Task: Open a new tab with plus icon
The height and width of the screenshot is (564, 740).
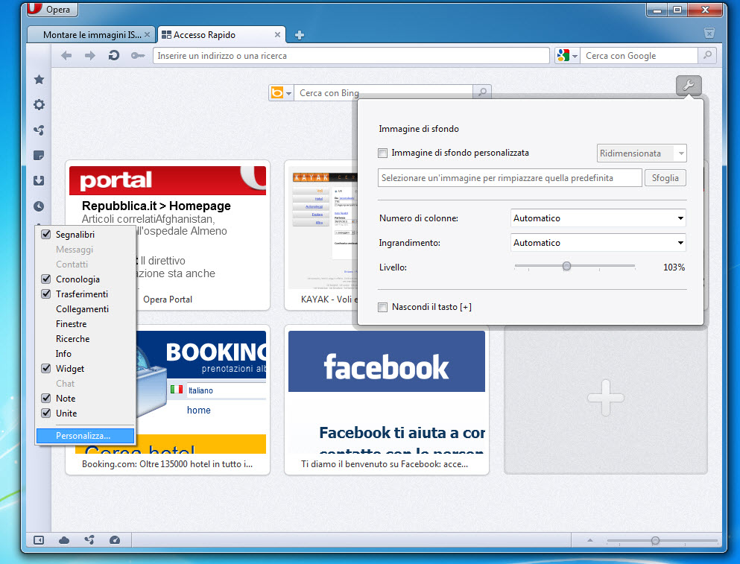Action: (x=299, y=35)
